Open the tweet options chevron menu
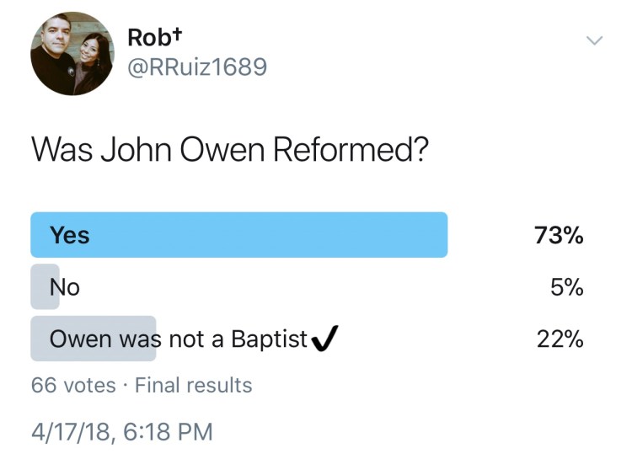This screenshot has width=632, height=459. tap(595, 40)
